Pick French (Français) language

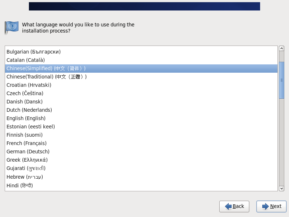pos(141,143)
